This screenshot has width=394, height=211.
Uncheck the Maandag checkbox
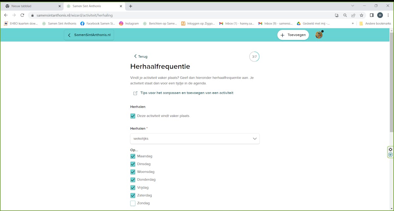coord(133,156)
